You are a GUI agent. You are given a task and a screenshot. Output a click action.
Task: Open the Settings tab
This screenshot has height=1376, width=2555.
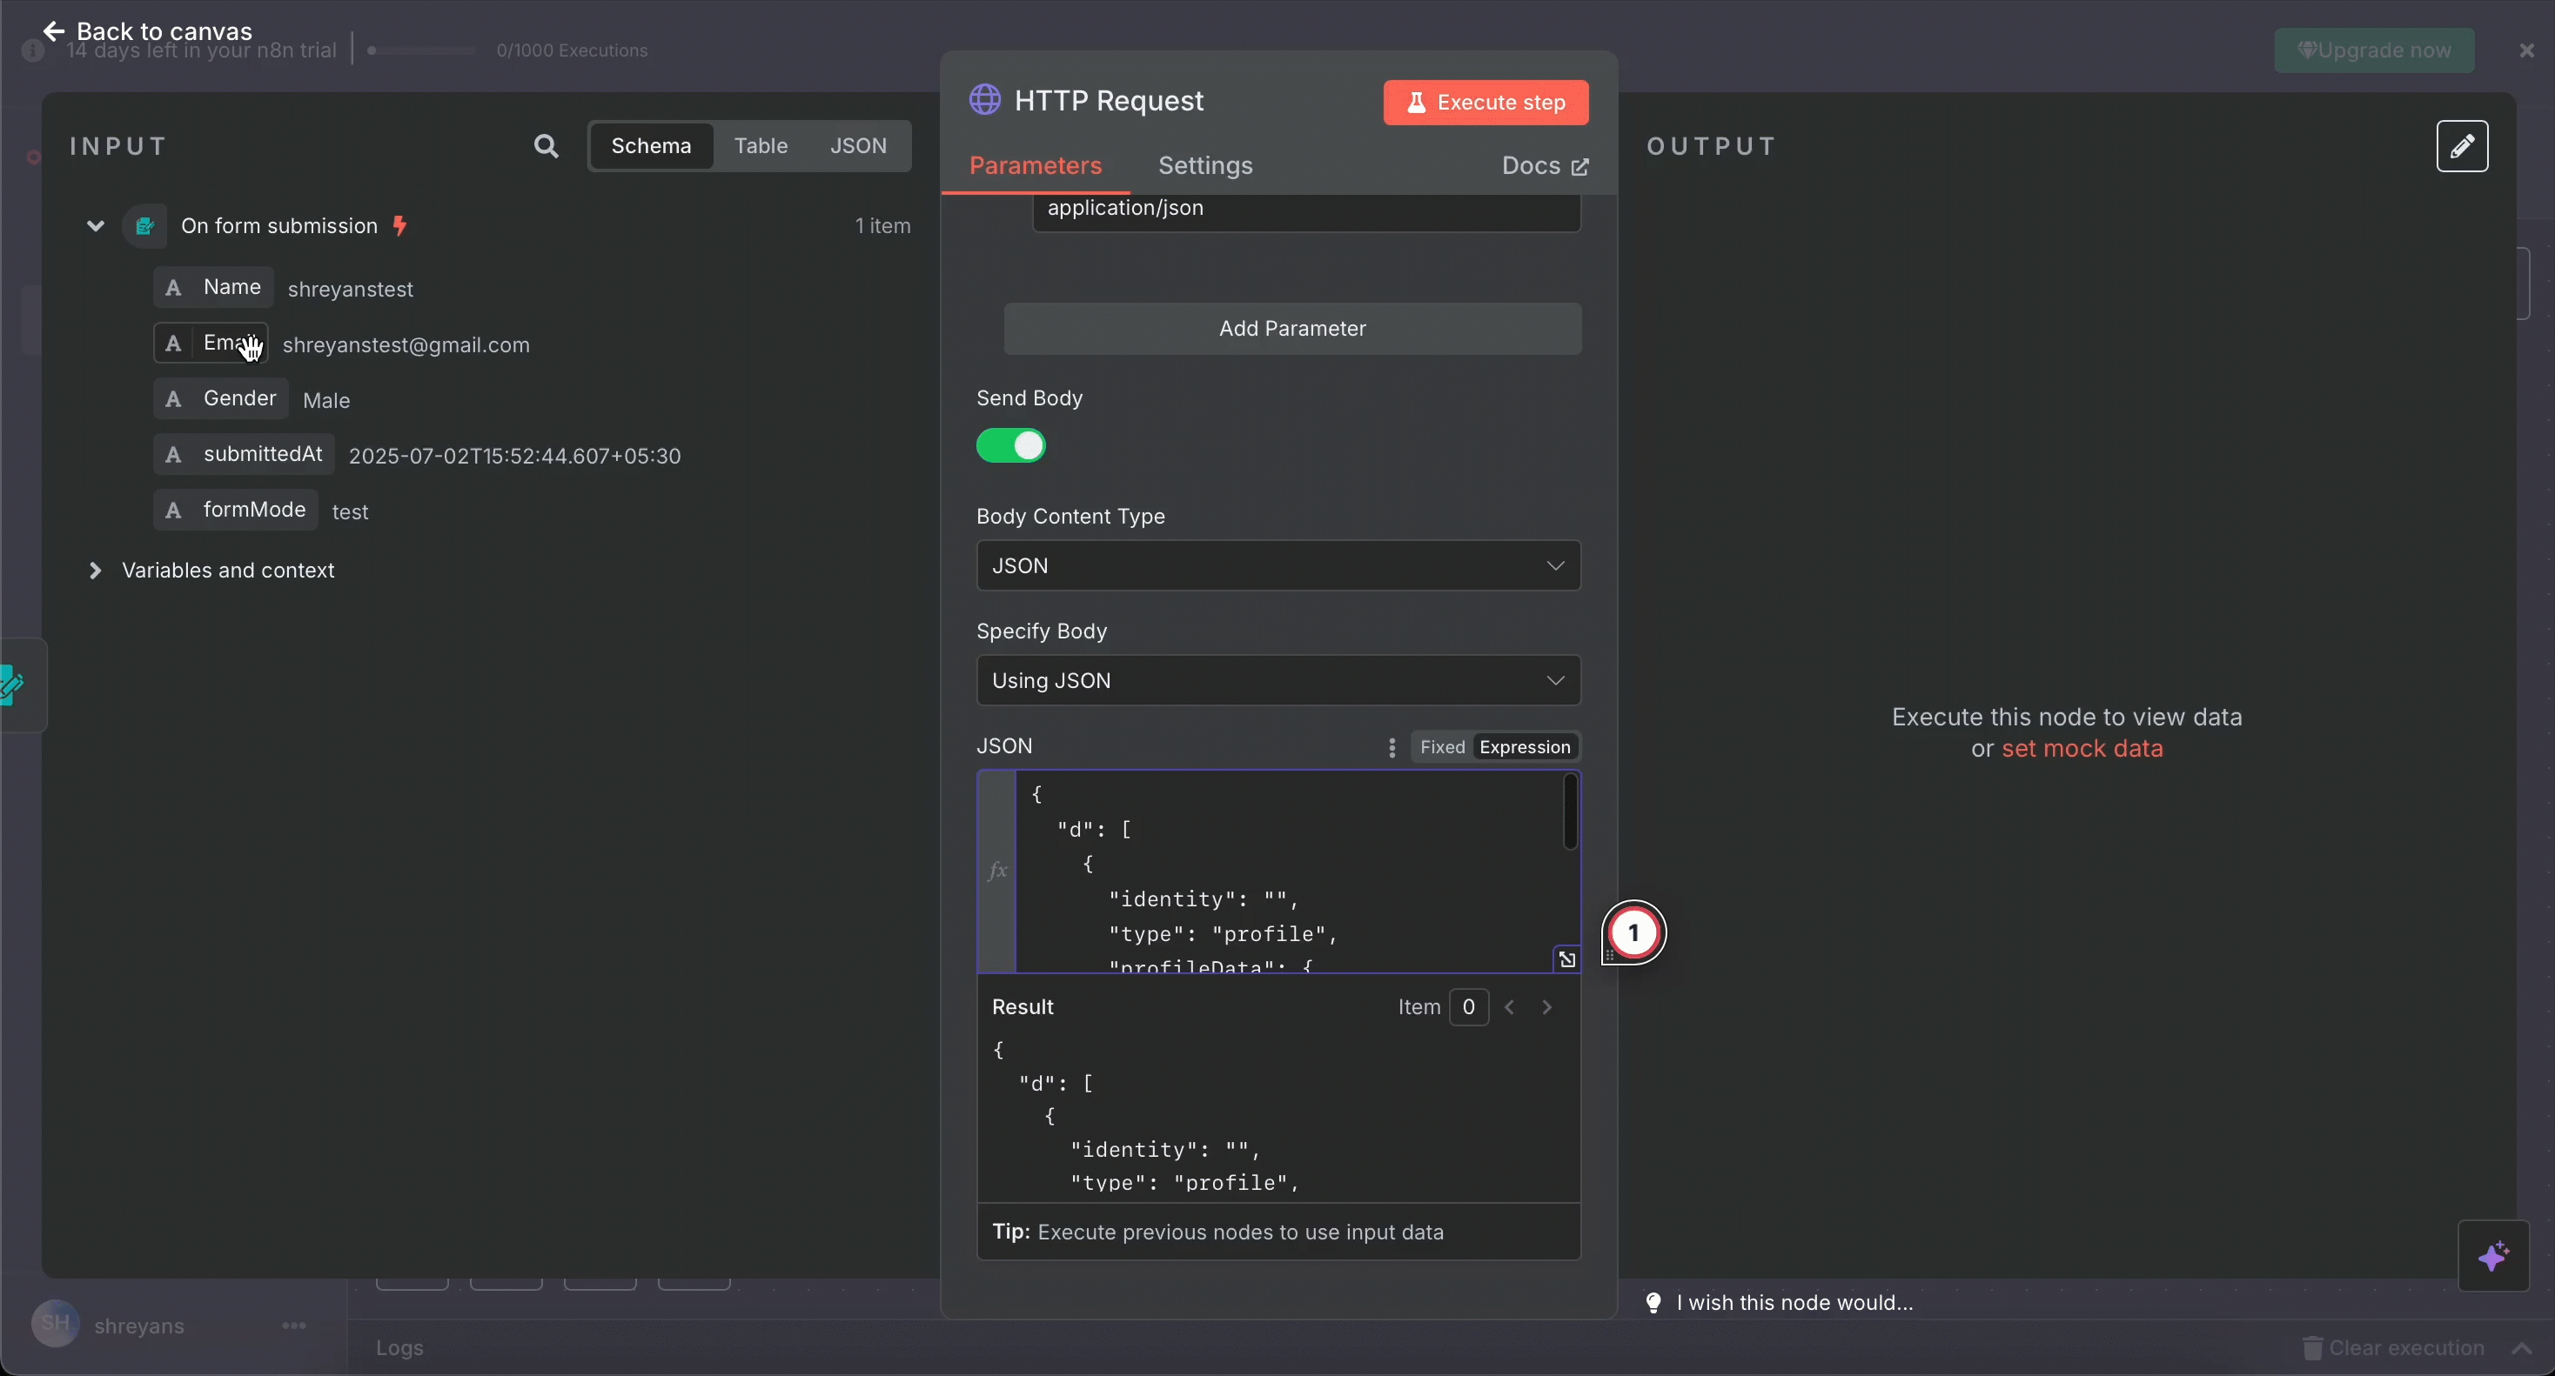pyautogui.click(x=1205, y=165)
